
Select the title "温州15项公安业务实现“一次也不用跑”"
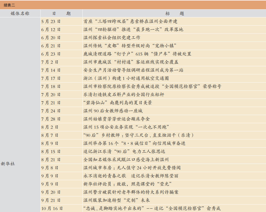(x=126, y=127)
